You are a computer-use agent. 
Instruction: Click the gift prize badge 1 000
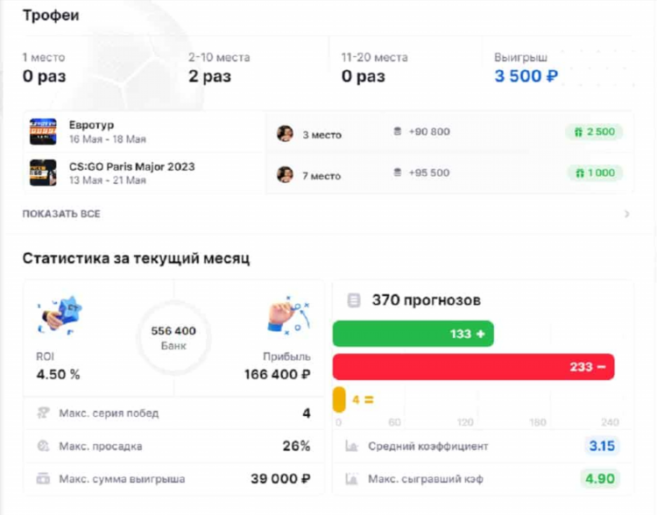(x=595, y=173)
